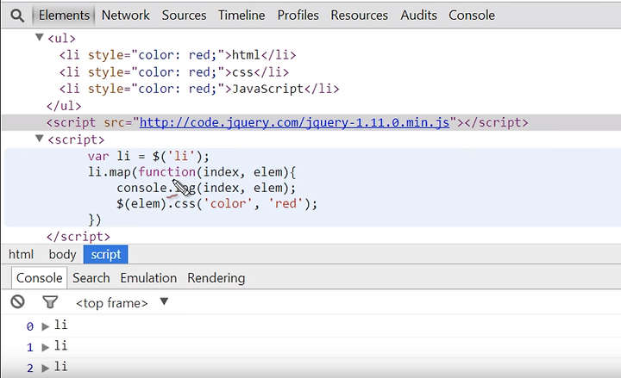The height and width of the screenshot is (378, 621).
Task: Collapse the inline script node
Action: [x=39, y=139]
